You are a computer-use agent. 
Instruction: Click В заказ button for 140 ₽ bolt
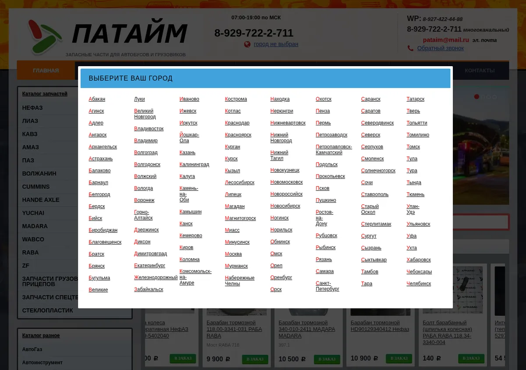471,358
